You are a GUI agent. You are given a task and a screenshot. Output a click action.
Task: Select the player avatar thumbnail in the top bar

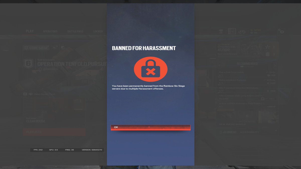pyautogui.click(x=232, y=31)
